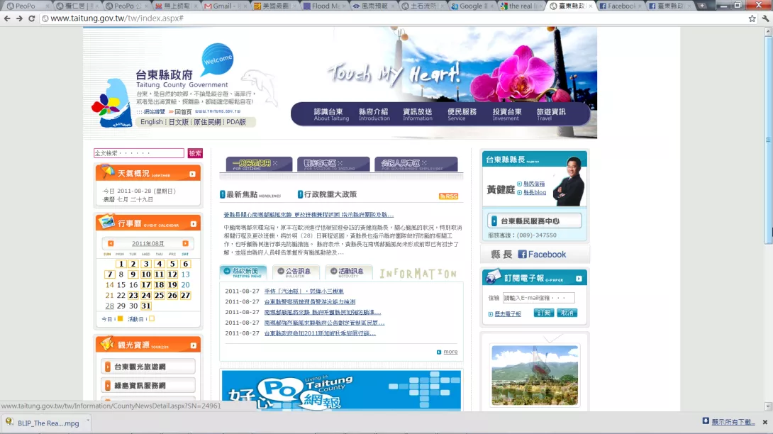This screenshot has height=434, width=773.
Task: Open a new browser tab
Action: (703, 6)
